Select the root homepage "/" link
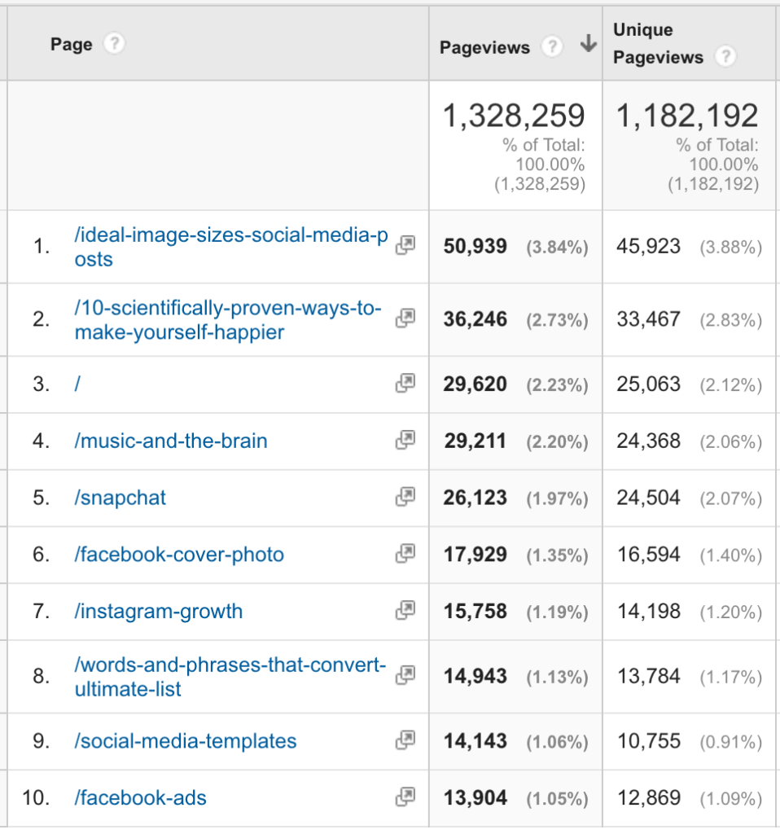 pyautogui.click(x=77, y=383)
